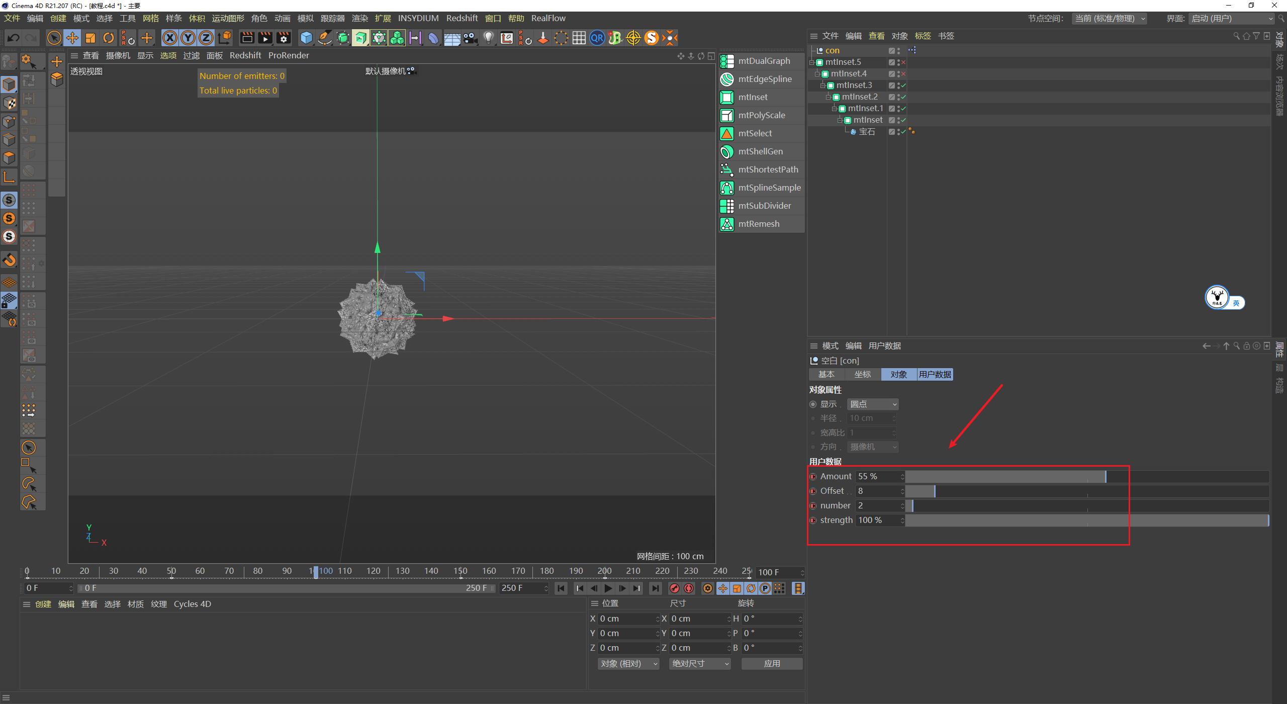Open the 显示 dropdown showing 圆点
Screen dimensions: 1287x704
pos(872,404)
